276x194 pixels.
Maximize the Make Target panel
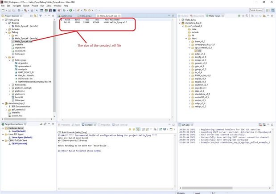point(272,16)
